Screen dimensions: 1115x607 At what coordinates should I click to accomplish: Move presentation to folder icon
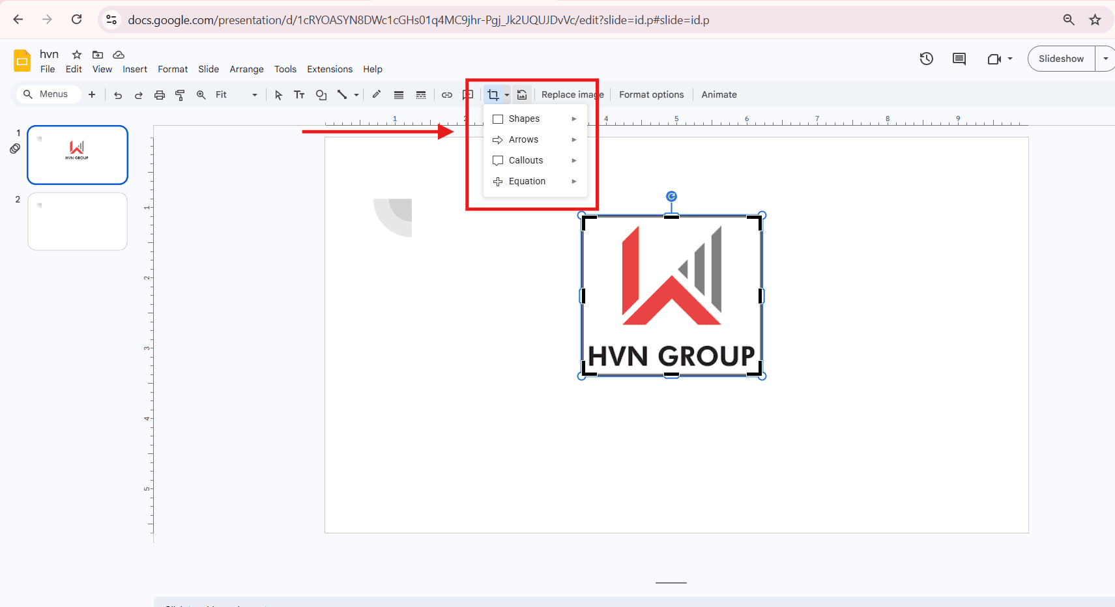click(x=98, y=55)
